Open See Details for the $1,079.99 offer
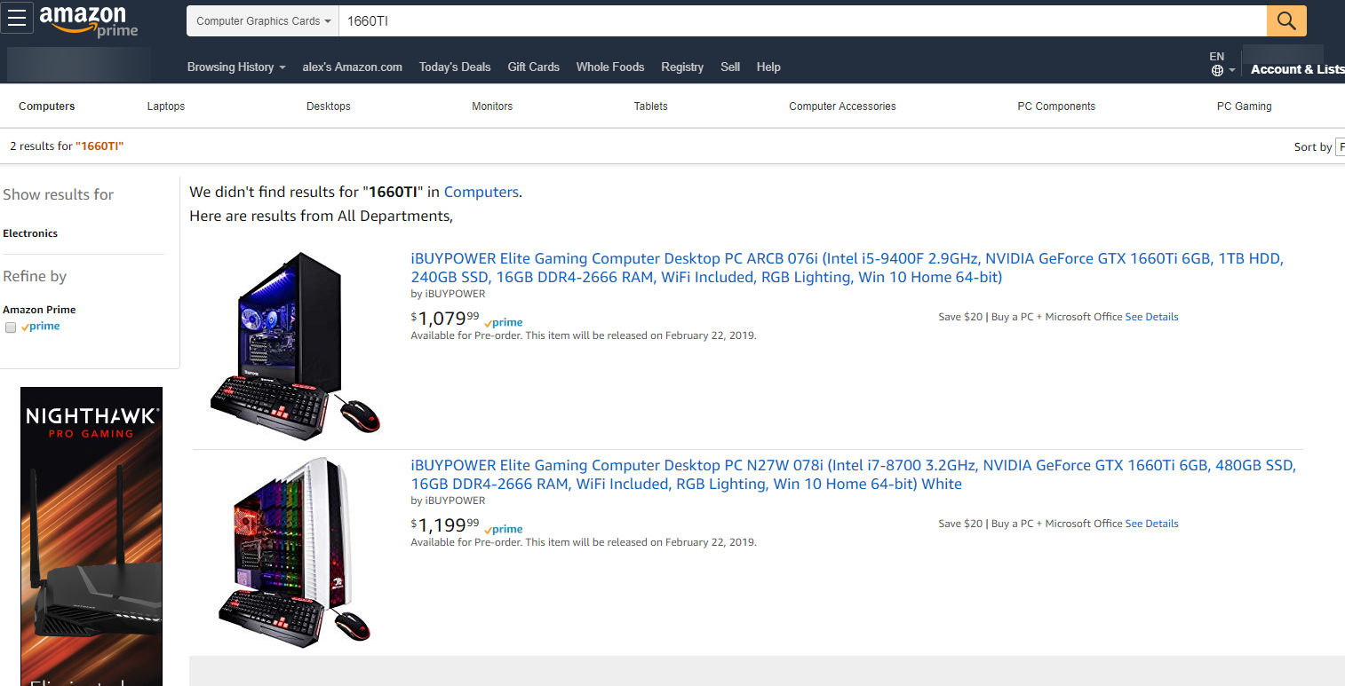This screenshot has width=1345, height=686. [1151, 317]
